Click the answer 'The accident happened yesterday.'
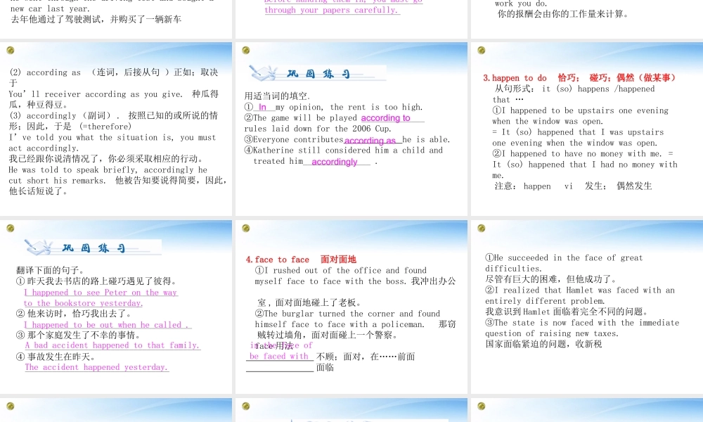The image size is (703, 422). (x=96, y=367)
